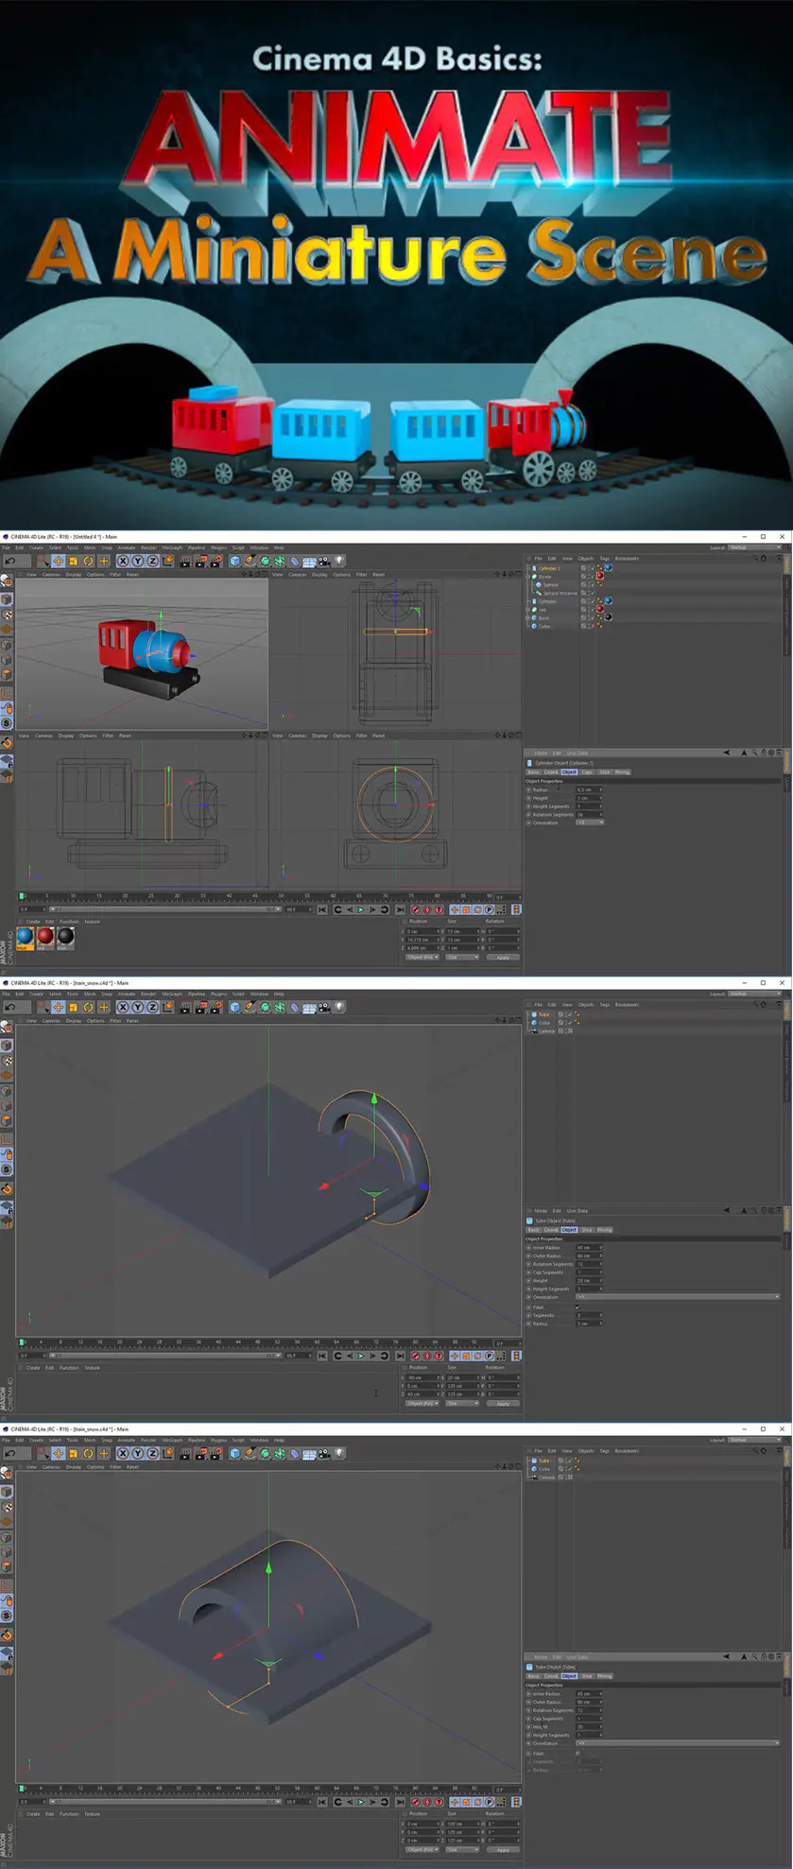Viewport: 793px width, 1869px height.
Task: Click Apply button in ring-tube train_snow coordinates
Action: 503,1403
